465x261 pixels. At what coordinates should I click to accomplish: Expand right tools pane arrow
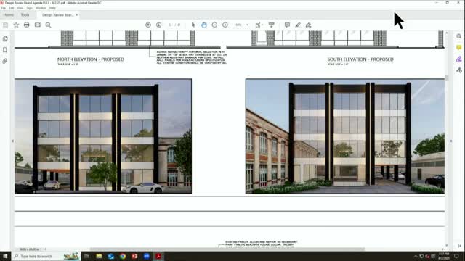(x=451, y=141)
